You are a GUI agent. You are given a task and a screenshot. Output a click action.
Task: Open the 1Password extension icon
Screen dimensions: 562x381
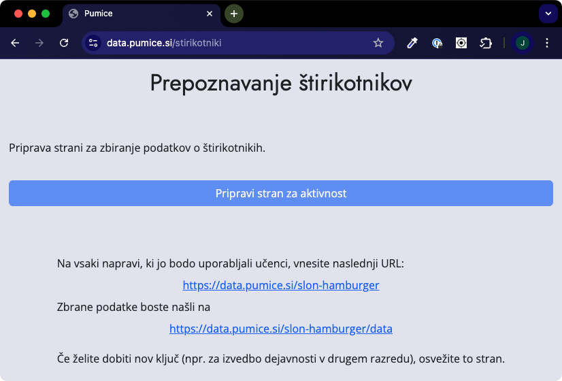(x=437, y=43)
